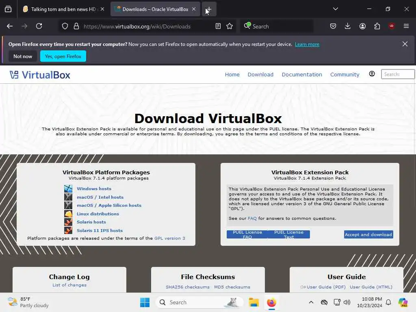
Task: Open File Explorer from taskbar
Action: click(x=253, y=302)
